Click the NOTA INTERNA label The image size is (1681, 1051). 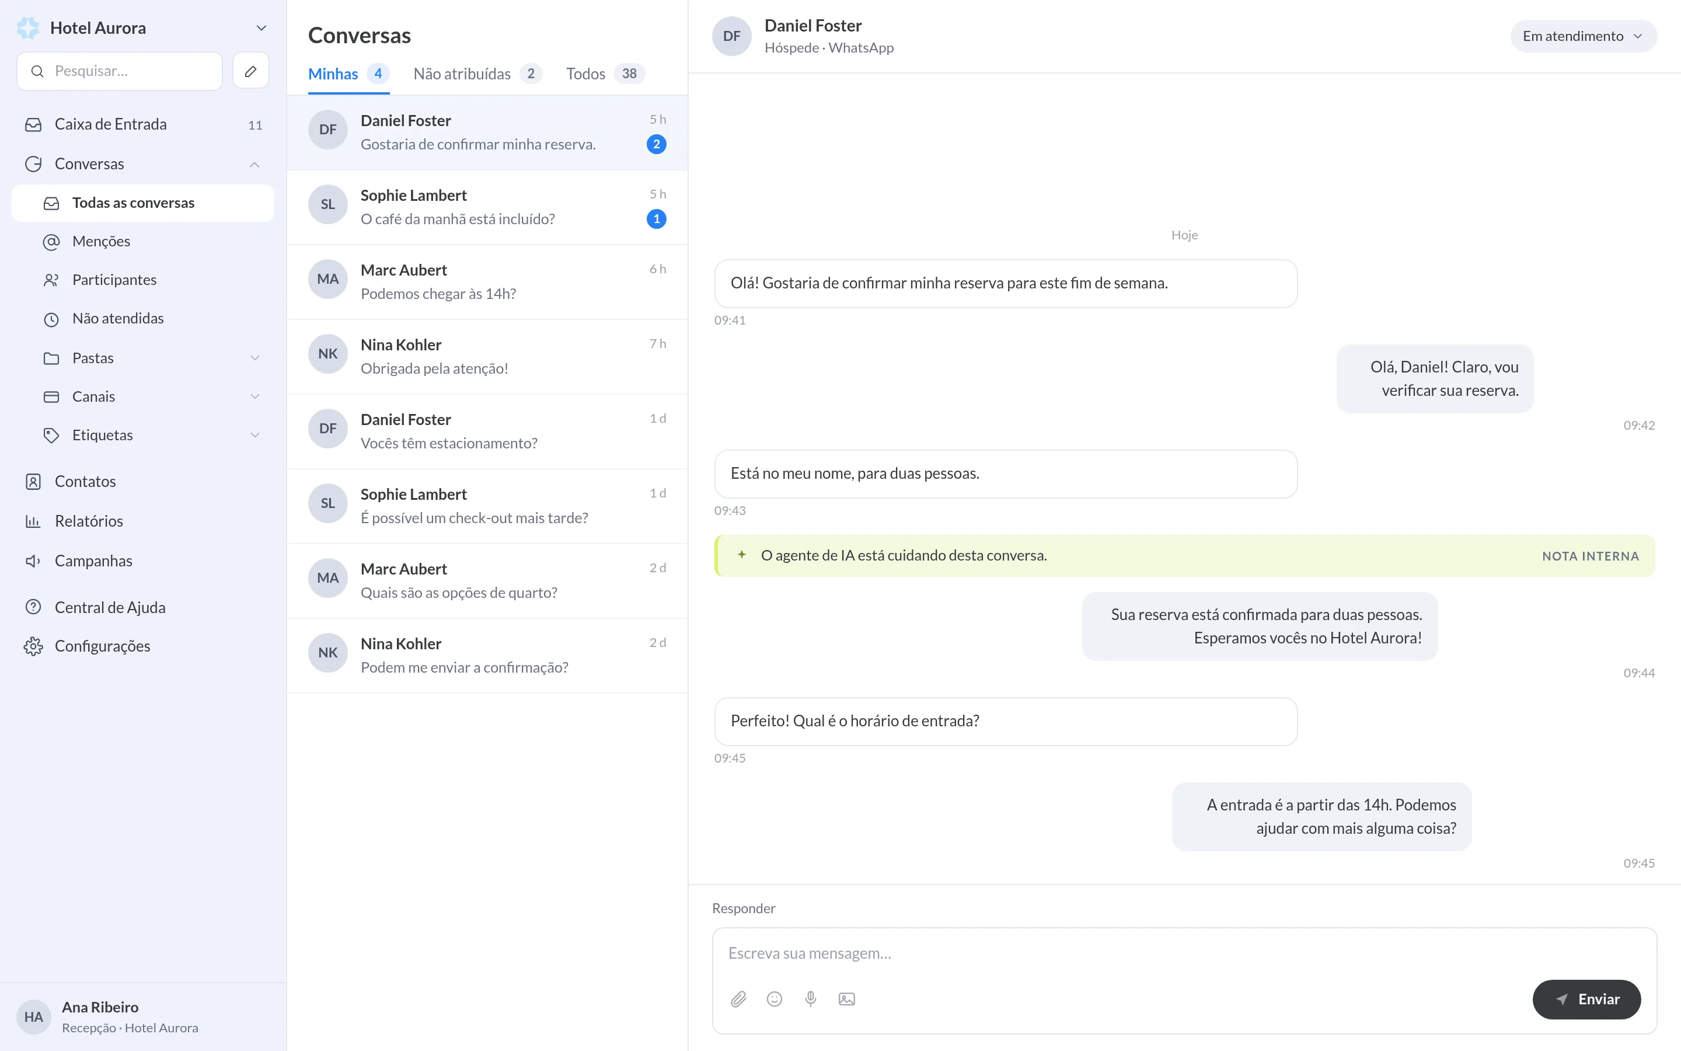click(x=1590, y=556)
